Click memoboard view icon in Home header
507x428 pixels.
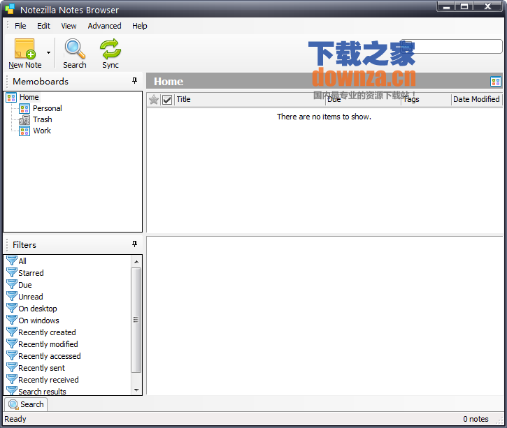tap(495, 81)
